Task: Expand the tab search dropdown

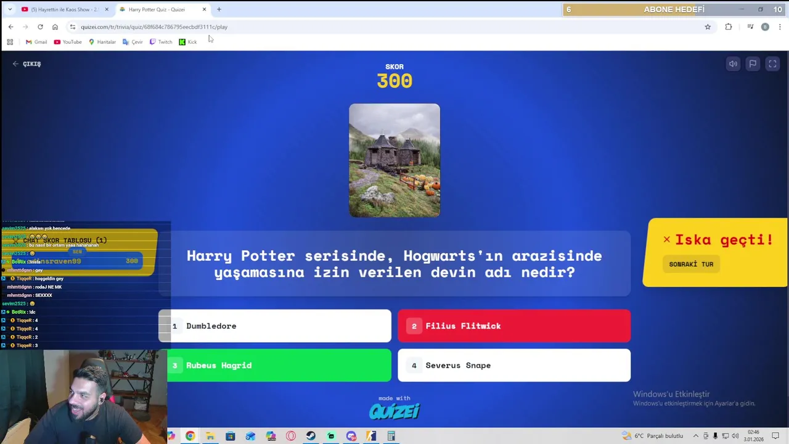Action: pos(10,9)
